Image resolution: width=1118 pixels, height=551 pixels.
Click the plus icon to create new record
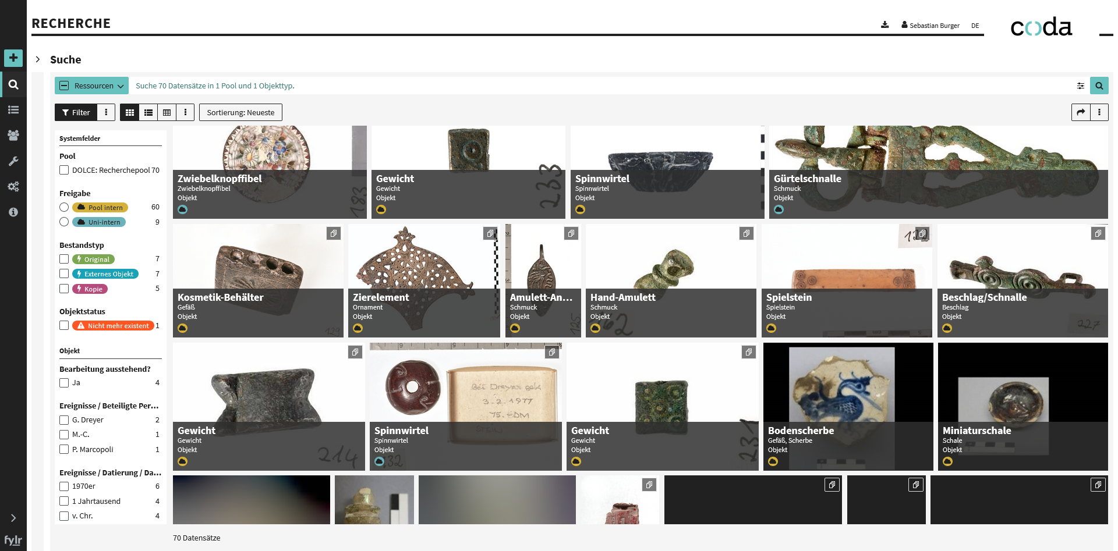point(13,58)
